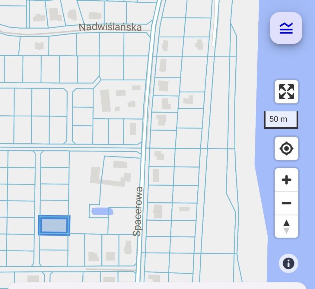315x289 pixels.
Task: Click the locate-me target icon
Action: coord(286,148)
